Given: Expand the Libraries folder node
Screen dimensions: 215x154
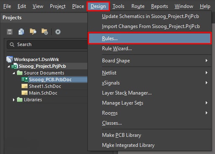Looking at the screenshot, I should point(13,100).
